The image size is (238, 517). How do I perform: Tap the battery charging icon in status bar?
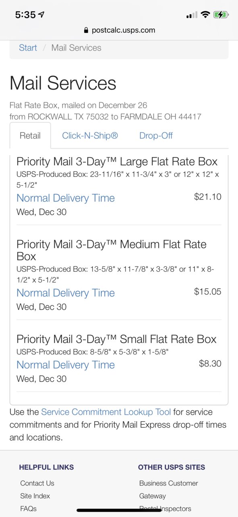pyautogui.click(x=221, y=15)
